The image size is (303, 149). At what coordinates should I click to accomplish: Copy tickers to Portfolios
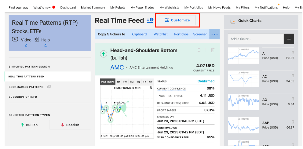pyautogui.click(x=181, y=34)
